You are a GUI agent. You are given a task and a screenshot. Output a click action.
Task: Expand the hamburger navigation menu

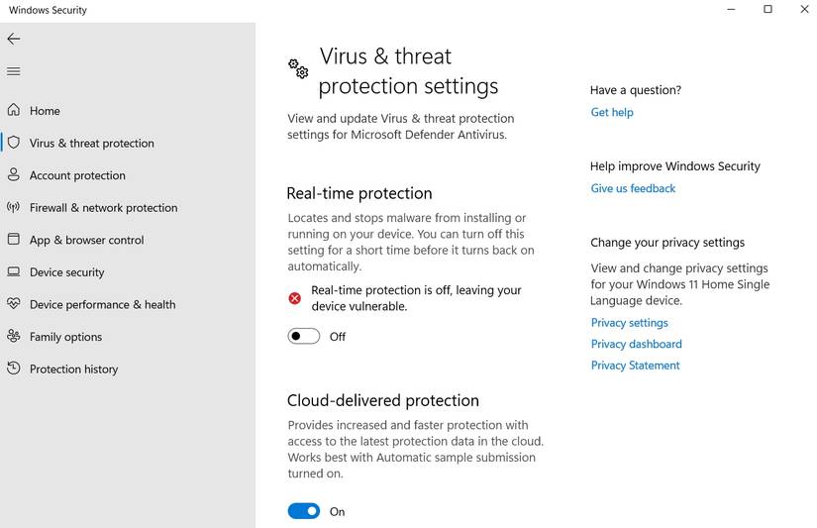click(x=13, y=71)
